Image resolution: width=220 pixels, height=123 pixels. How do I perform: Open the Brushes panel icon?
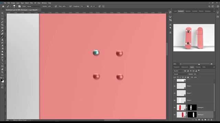click(x=170, y=17)
